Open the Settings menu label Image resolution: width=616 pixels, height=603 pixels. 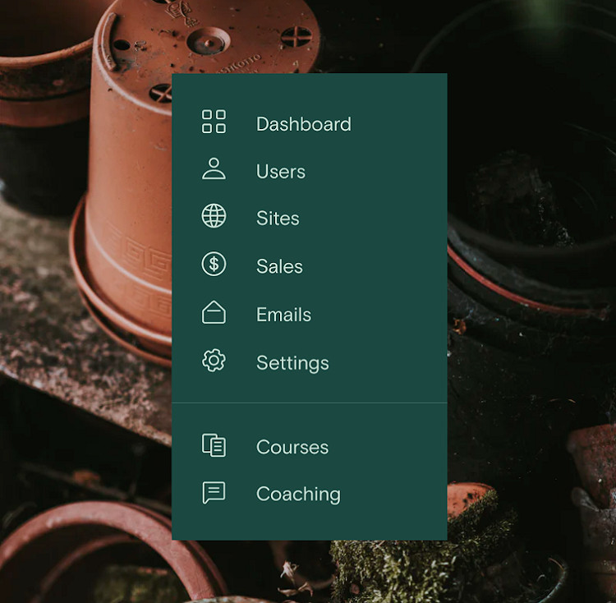292,363
